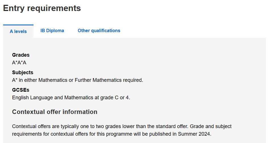
Task: Click the A*A*A grade text
Action: click(x=19, y=63)
